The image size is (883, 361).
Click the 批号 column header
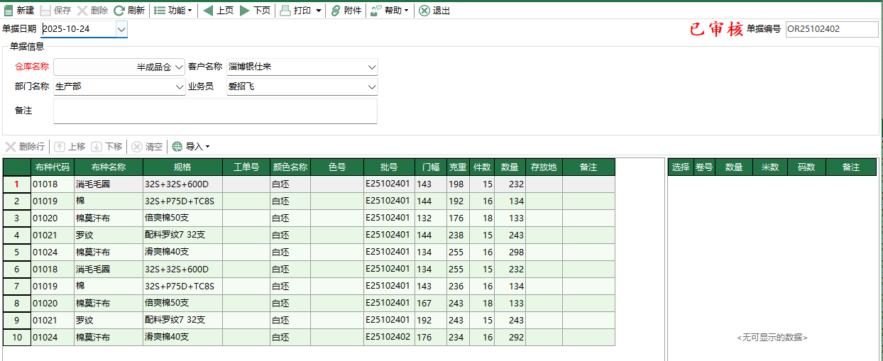[x=389, y=167]
